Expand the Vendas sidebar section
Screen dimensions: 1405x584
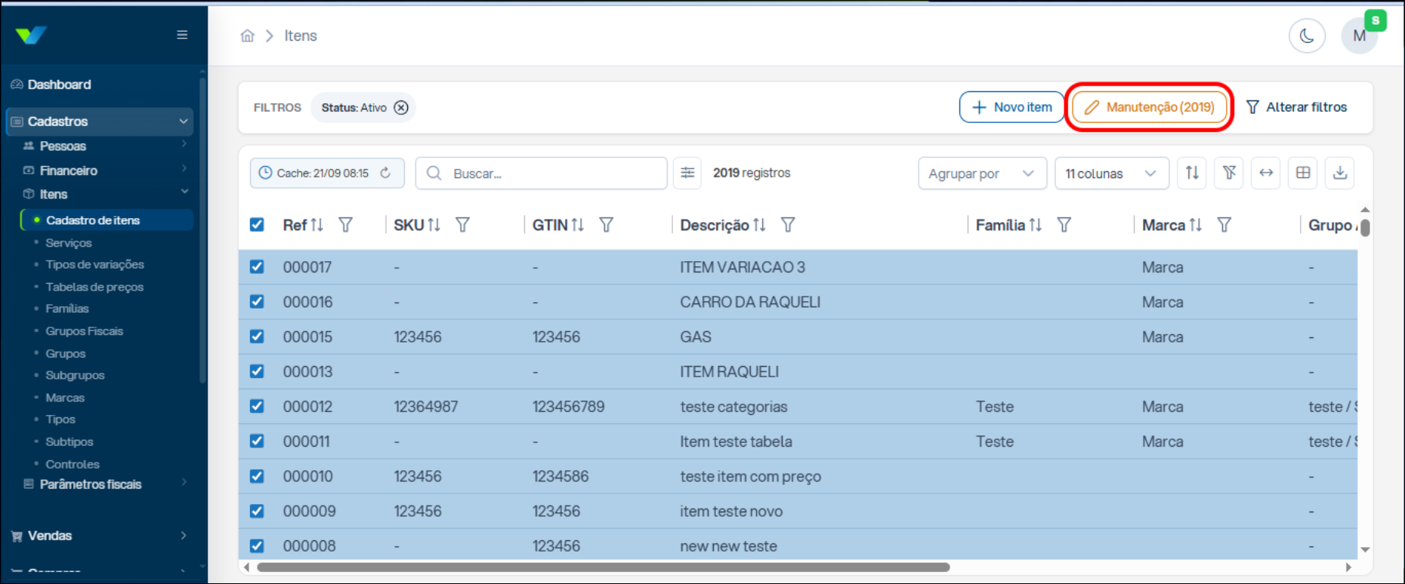[x=99, y=536]
